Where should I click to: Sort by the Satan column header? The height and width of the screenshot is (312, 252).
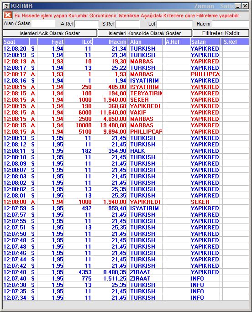205,42
